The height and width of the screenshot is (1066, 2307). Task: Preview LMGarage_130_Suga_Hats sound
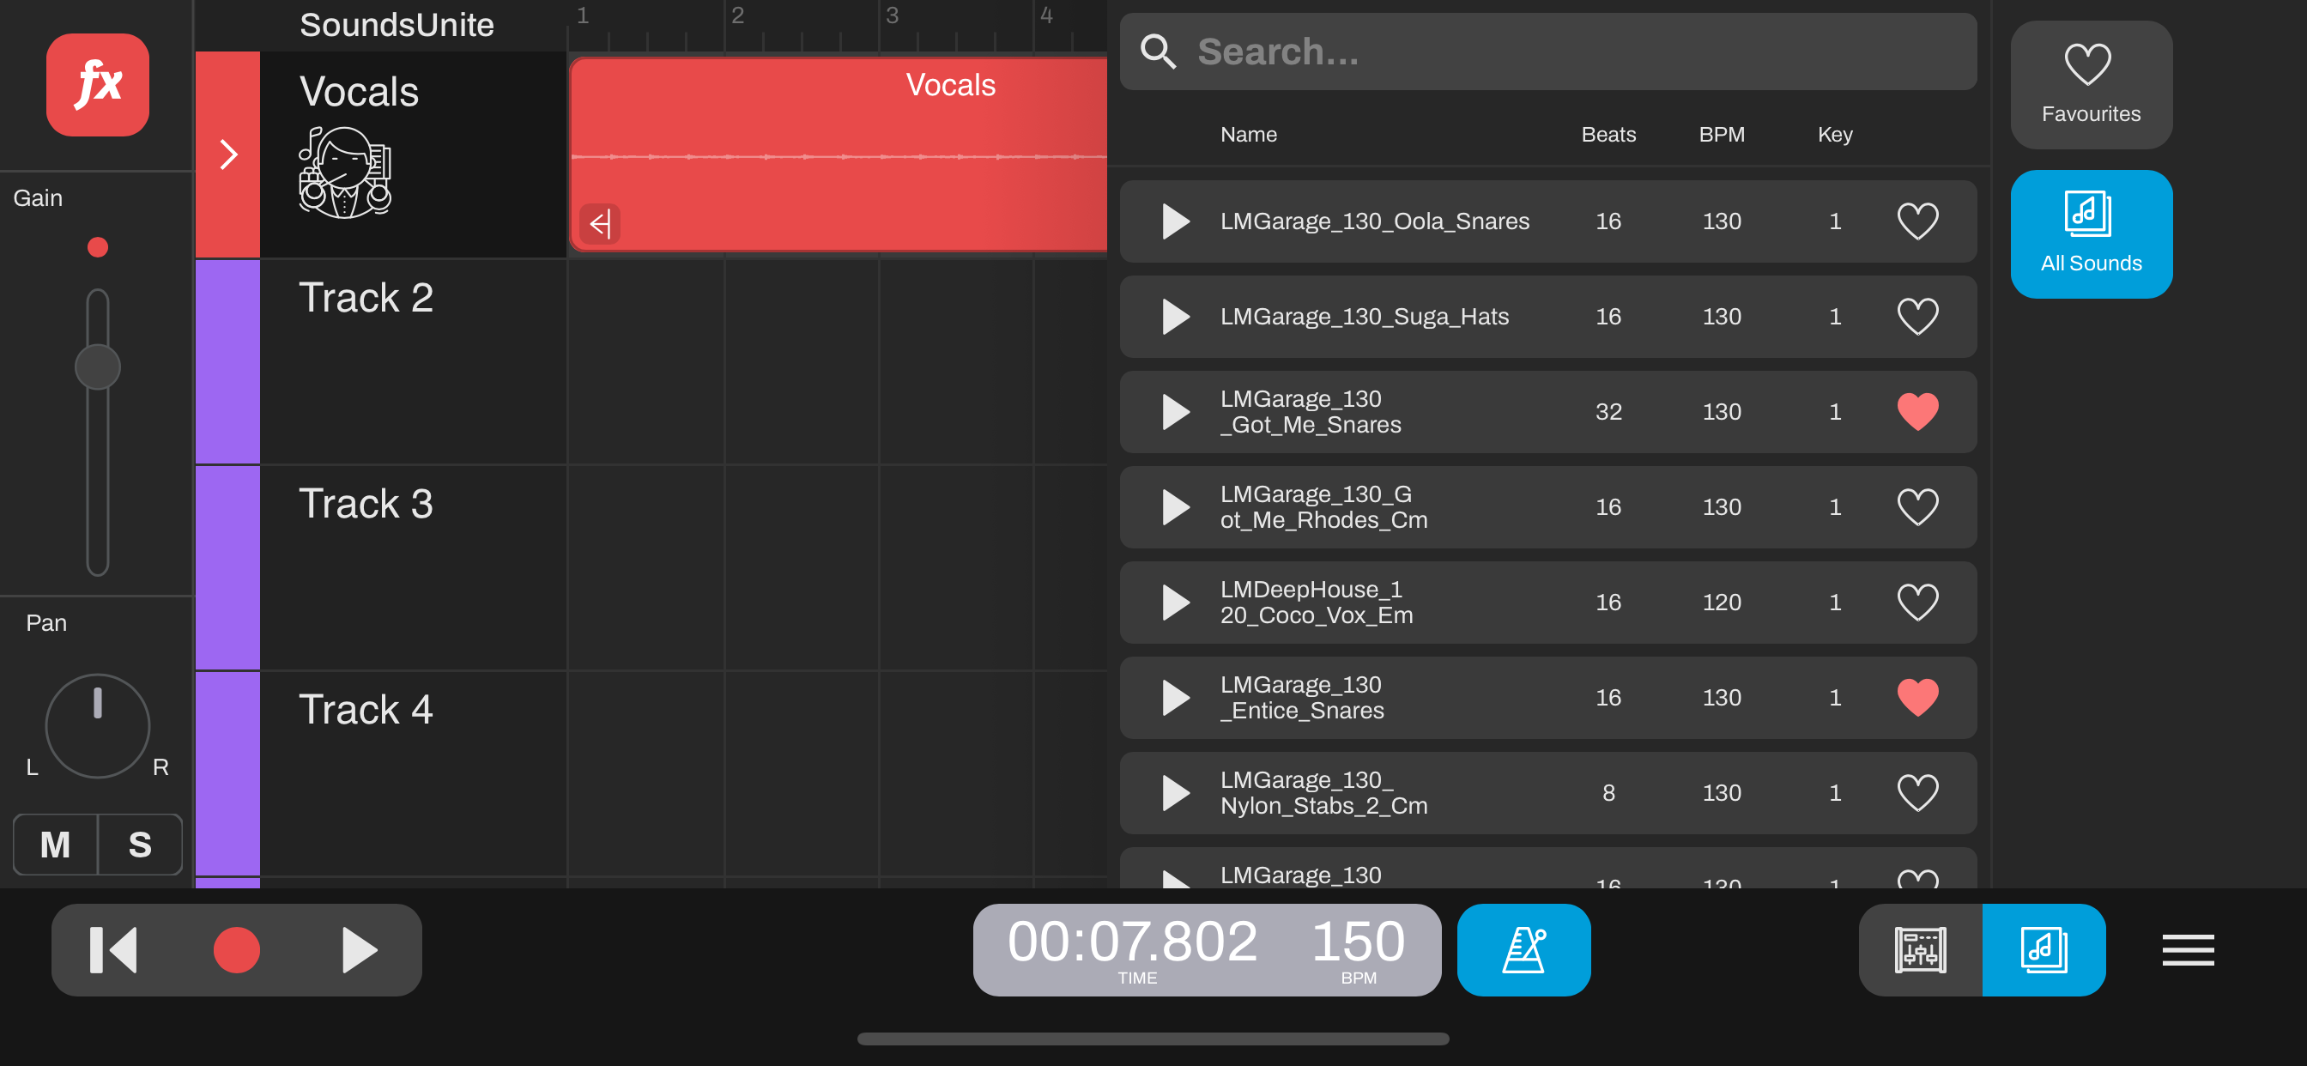coord(1175,316)
